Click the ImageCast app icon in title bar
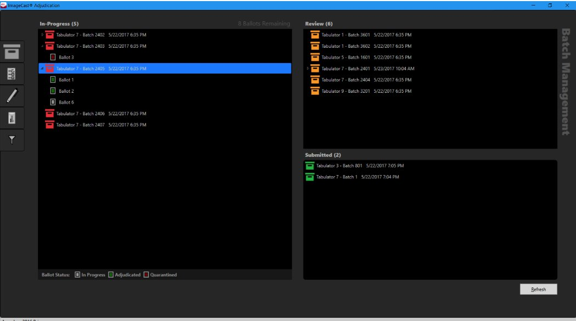Image resolution: width=576 pixels, height=321 pixels. click(x=4, y=5)
